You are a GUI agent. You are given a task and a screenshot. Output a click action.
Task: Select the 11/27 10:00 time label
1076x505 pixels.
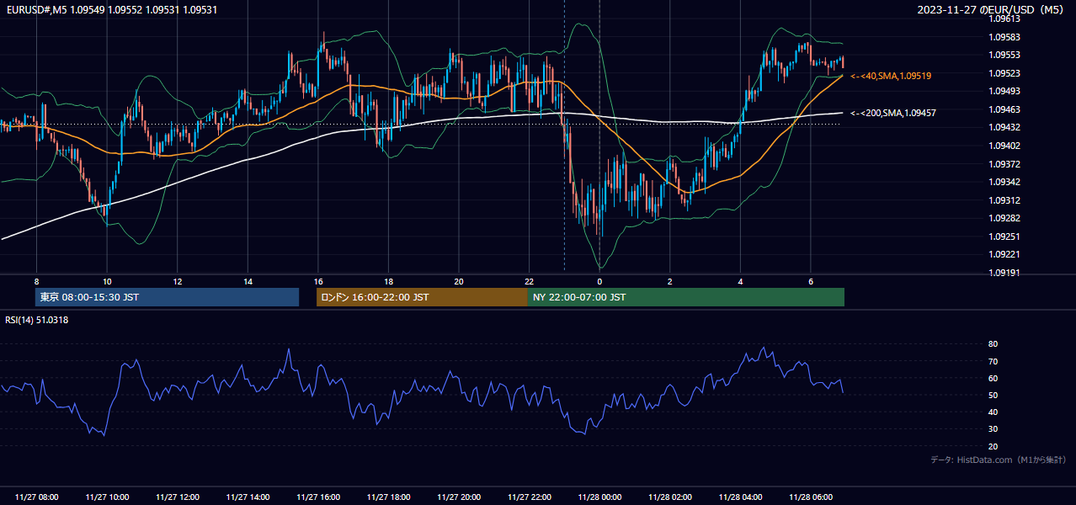107,497
